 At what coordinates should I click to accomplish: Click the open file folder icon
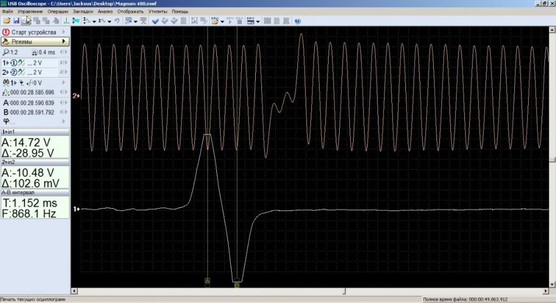[6, 21]
